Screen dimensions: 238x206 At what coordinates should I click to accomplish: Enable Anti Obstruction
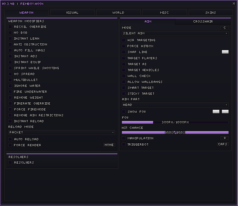(x=10, y=44)
